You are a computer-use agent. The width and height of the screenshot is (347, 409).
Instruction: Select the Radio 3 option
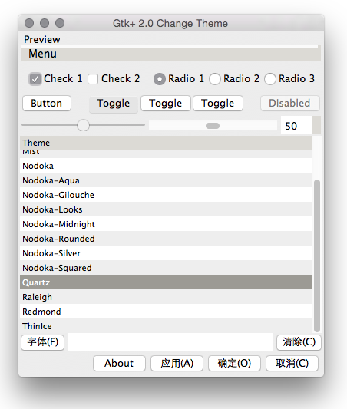tap(270, 79)
